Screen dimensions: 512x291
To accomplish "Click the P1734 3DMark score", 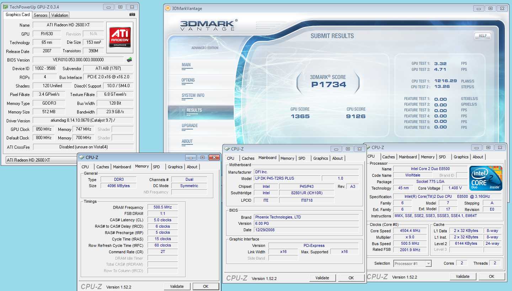I will (x=329, y=85).
